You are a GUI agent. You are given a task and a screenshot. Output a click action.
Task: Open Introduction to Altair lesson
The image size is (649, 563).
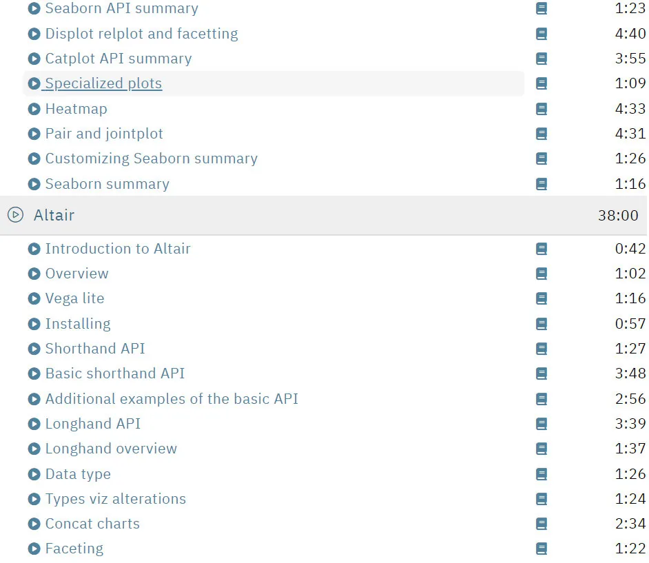[118, 249]
